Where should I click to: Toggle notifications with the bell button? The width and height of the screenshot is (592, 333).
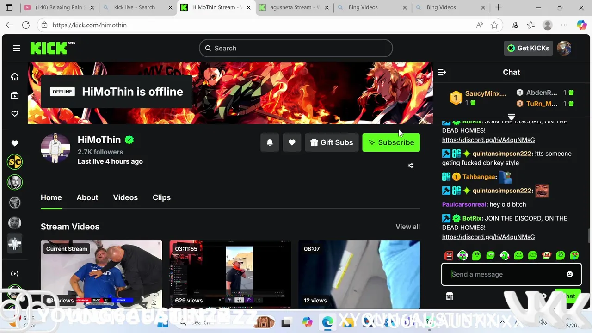pyautogui.click(x=270, y=142)
